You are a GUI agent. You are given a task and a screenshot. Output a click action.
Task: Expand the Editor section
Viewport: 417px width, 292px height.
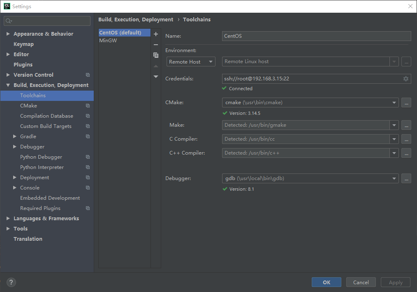click(x=8, y=55)
